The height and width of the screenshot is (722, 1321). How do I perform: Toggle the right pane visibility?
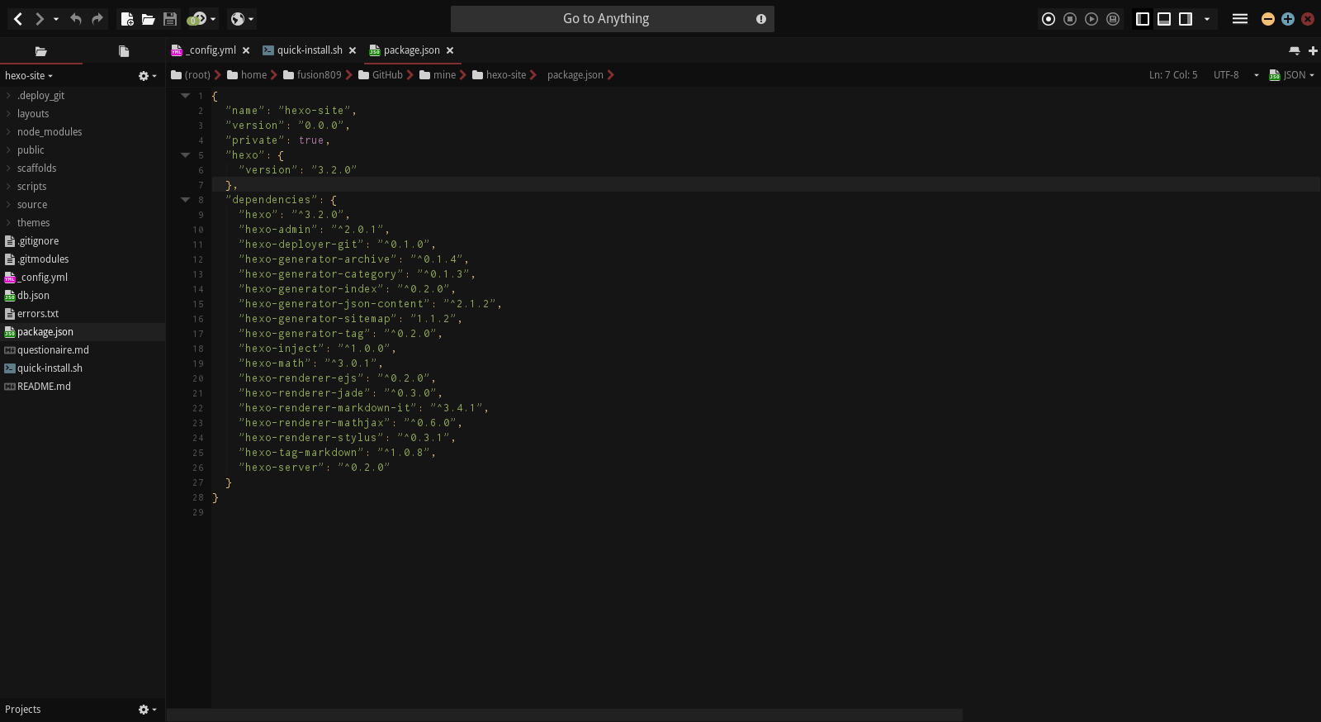pos(1186,18)
